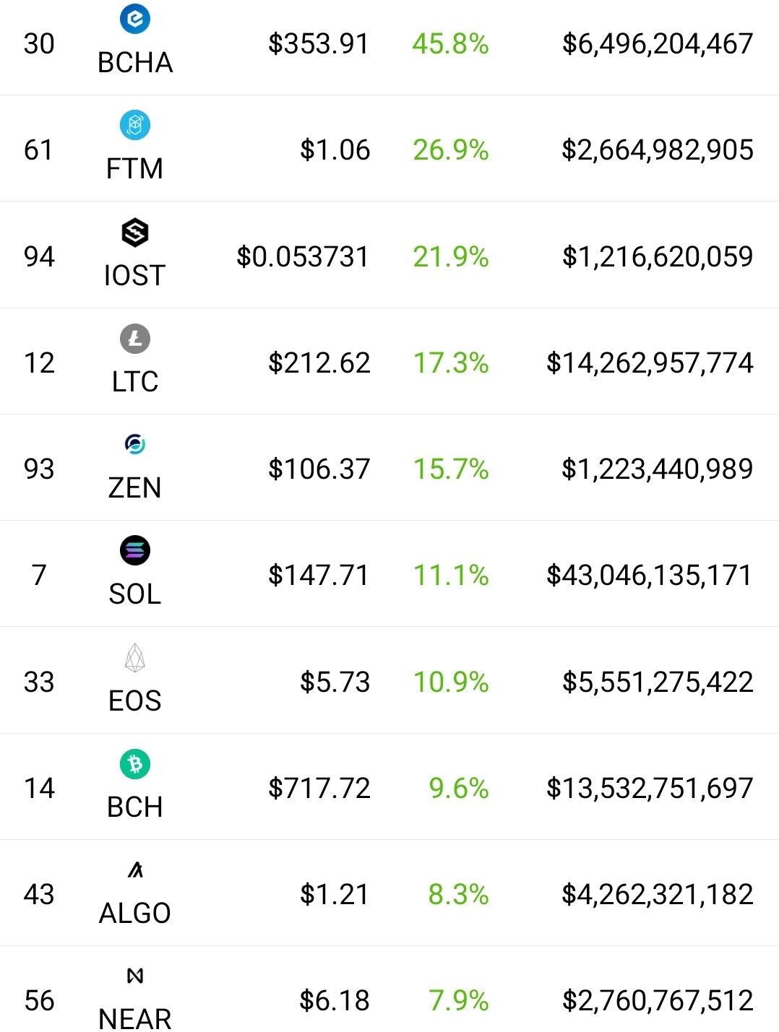Open the Litecoin LTC icon
Viewport: 779px width, 1032px height.
[135, 339]
